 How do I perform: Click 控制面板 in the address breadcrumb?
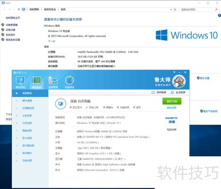pos(34,9)
